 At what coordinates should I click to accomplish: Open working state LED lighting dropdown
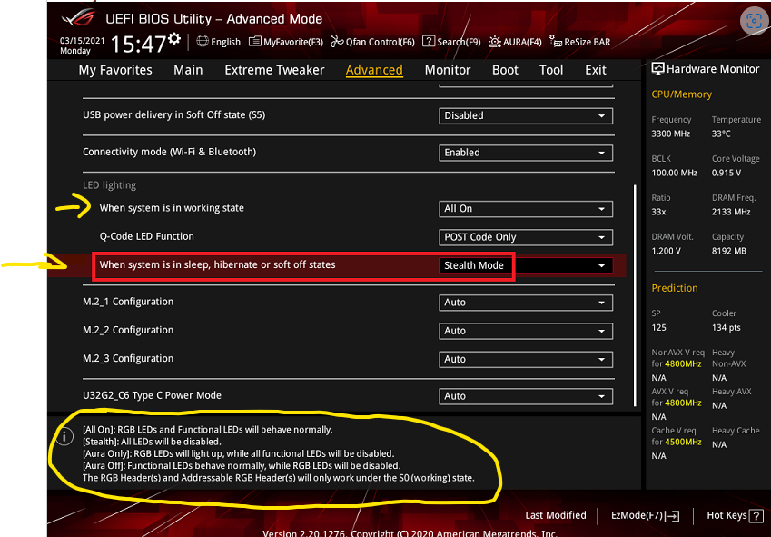click(x=526, y=208)
